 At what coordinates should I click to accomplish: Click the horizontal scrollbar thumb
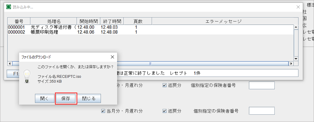pos(150,64)
